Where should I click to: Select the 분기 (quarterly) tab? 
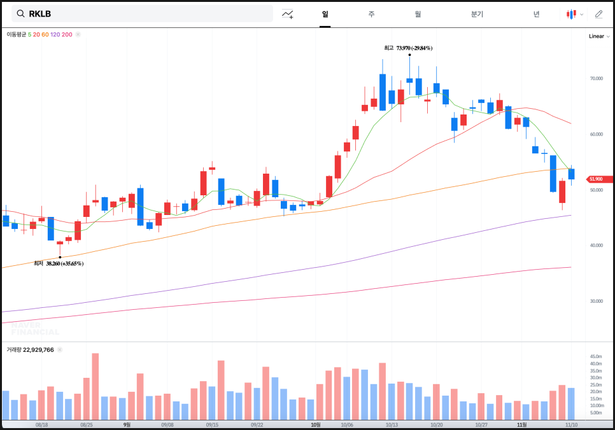click(477, 14)
